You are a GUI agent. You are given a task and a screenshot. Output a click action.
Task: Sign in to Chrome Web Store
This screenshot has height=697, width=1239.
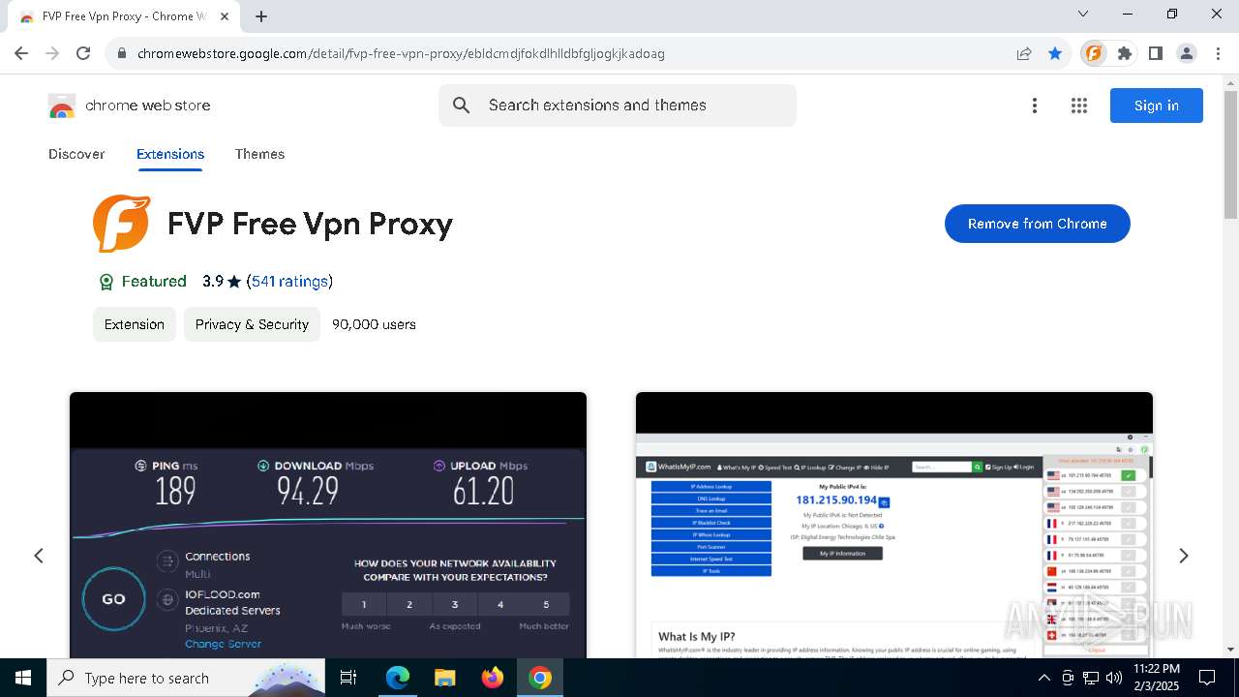click(x=1157, y=106)
